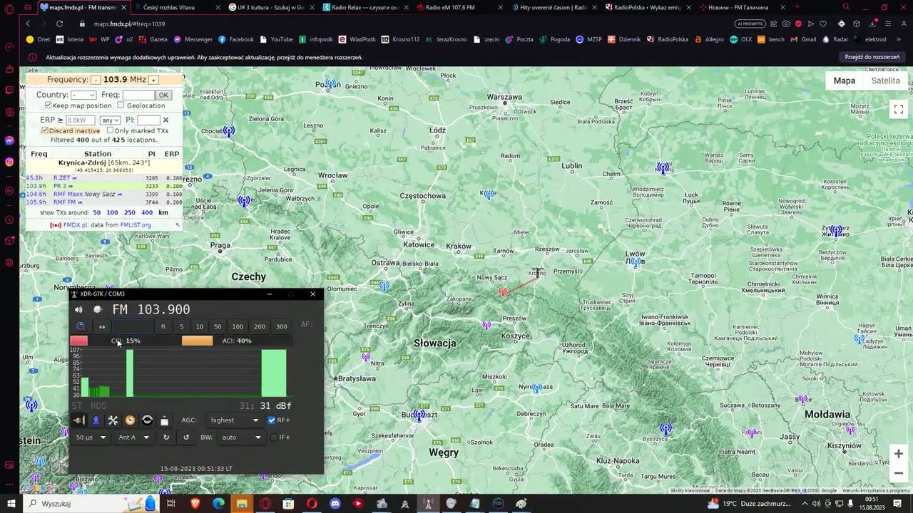The width and height of the screenshot is (913, 513).
Task: Open Brave browser from the taskbar
Action: pyautogui.click(x=195, y=504)
